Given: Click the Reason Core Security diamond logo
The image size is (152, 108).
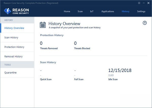Looking at the screenshot, I should pyautogui.click(x=8, y=11).
